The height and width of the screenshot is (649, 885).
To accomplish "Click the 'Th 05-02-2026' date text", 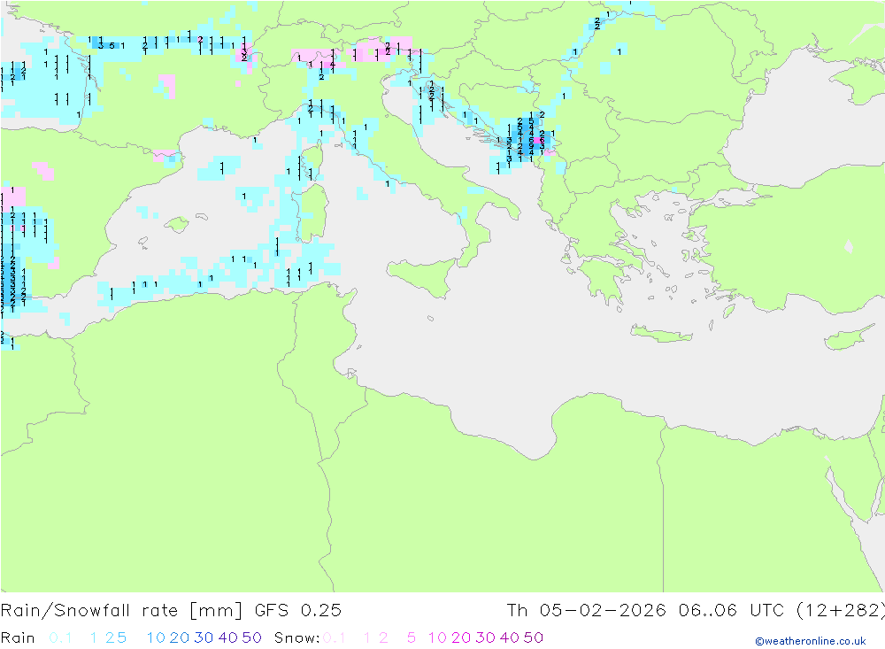I will 586,611.
